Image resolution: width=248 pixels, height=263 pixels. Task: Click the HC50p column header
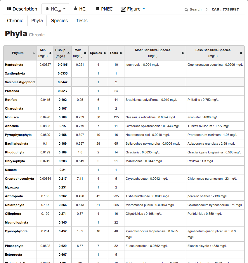(60, 53)
